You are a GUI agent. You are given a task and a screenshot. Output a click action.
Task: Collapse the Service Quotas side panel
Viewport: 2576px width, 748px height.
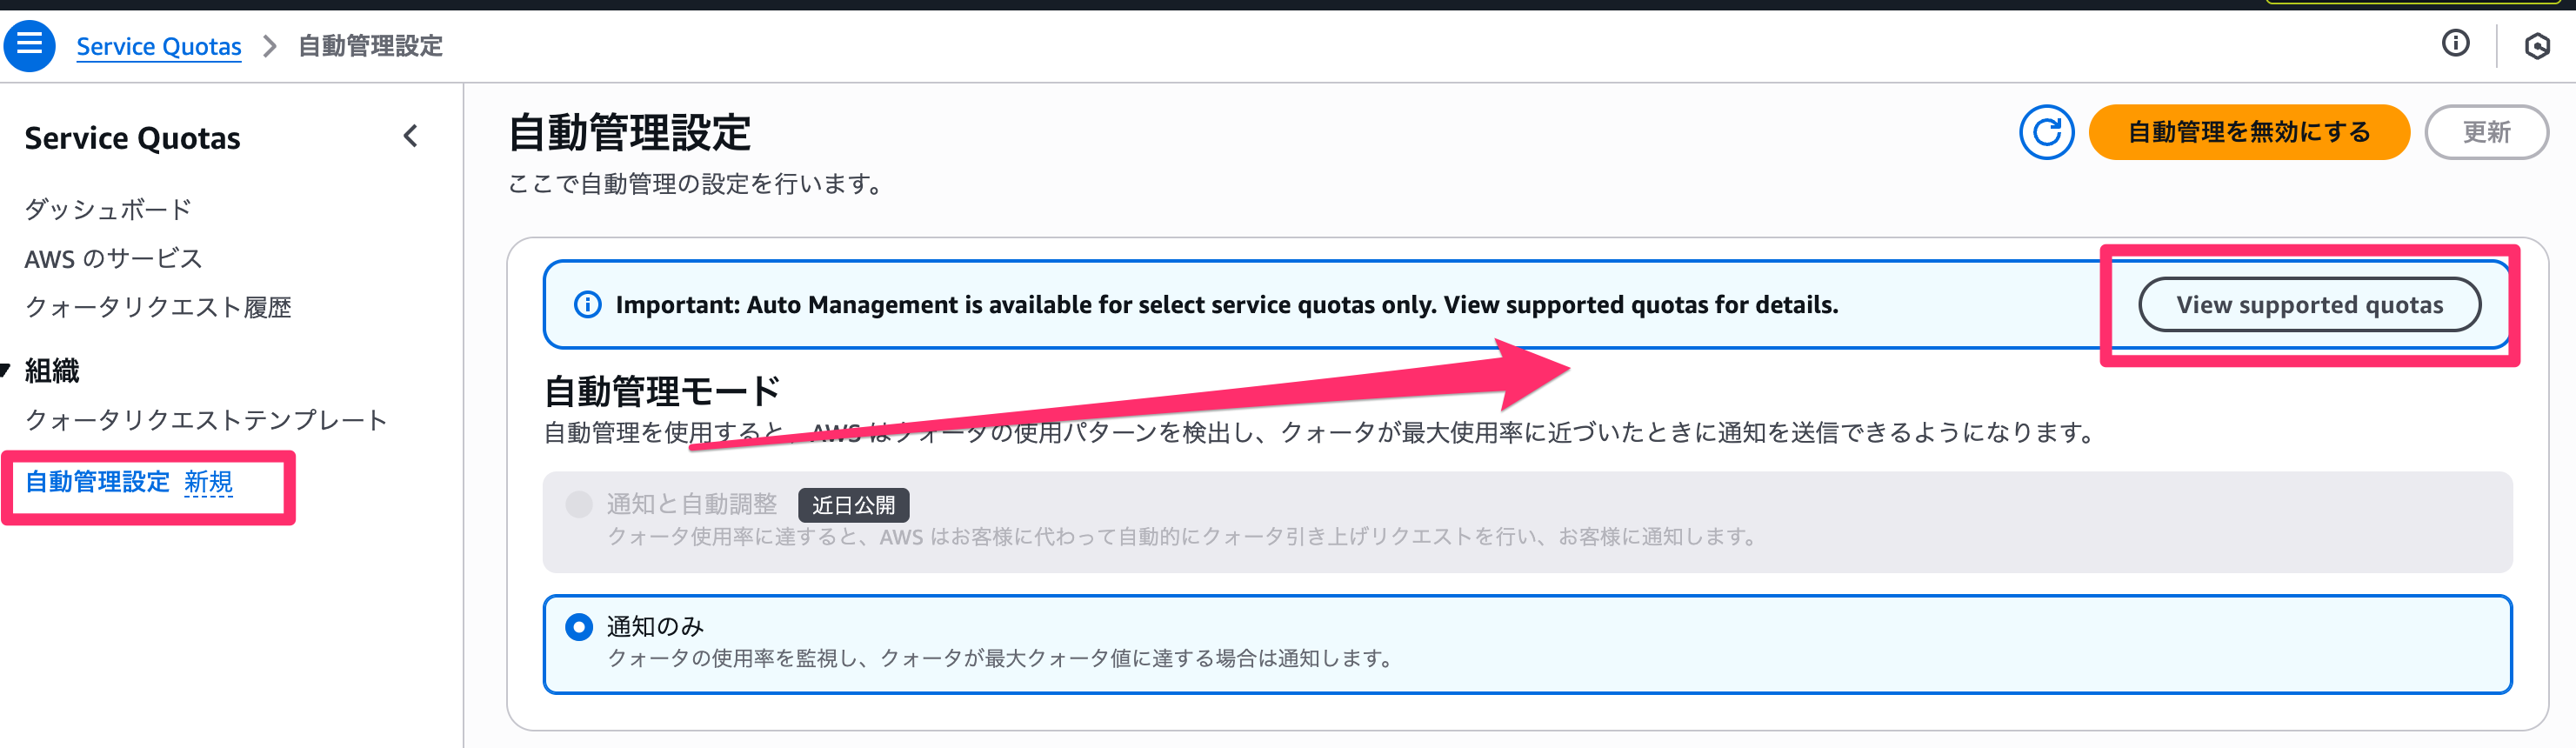point(410,137)
